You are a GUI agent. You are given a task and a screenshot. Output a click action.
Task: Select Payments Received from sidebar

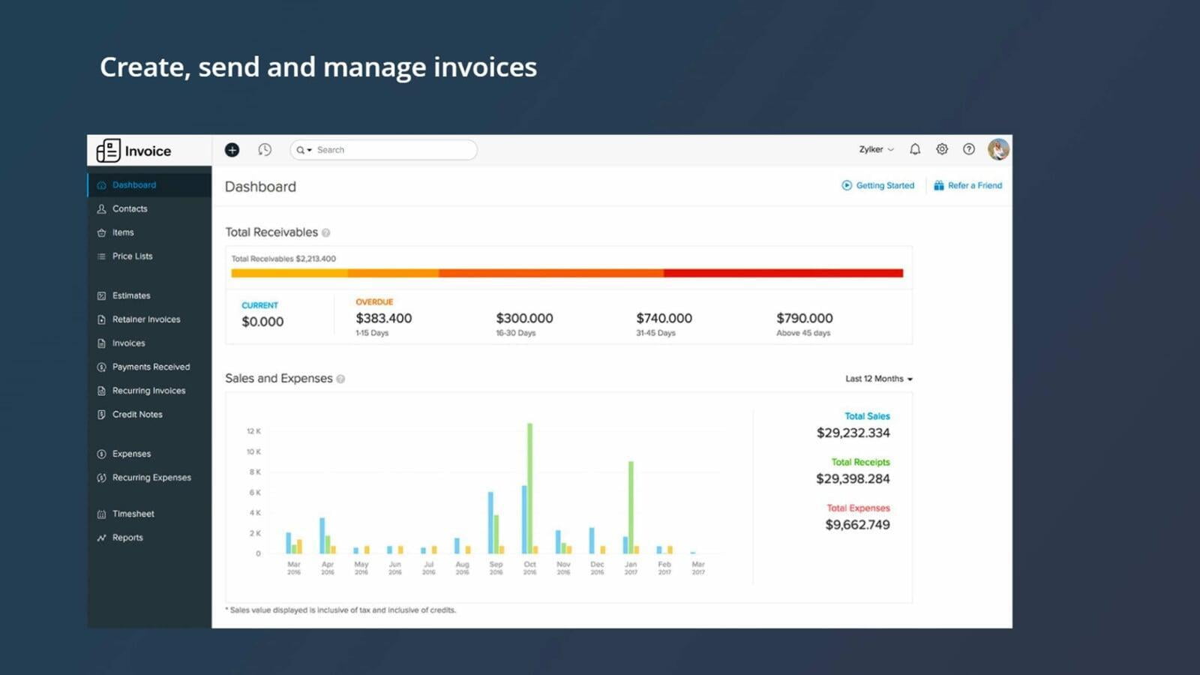(x=151, y=367)
